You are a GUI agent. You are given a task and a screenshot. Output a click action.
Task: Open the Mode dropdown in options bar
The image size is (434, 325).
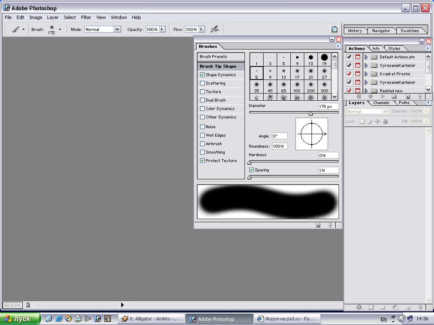117,29
